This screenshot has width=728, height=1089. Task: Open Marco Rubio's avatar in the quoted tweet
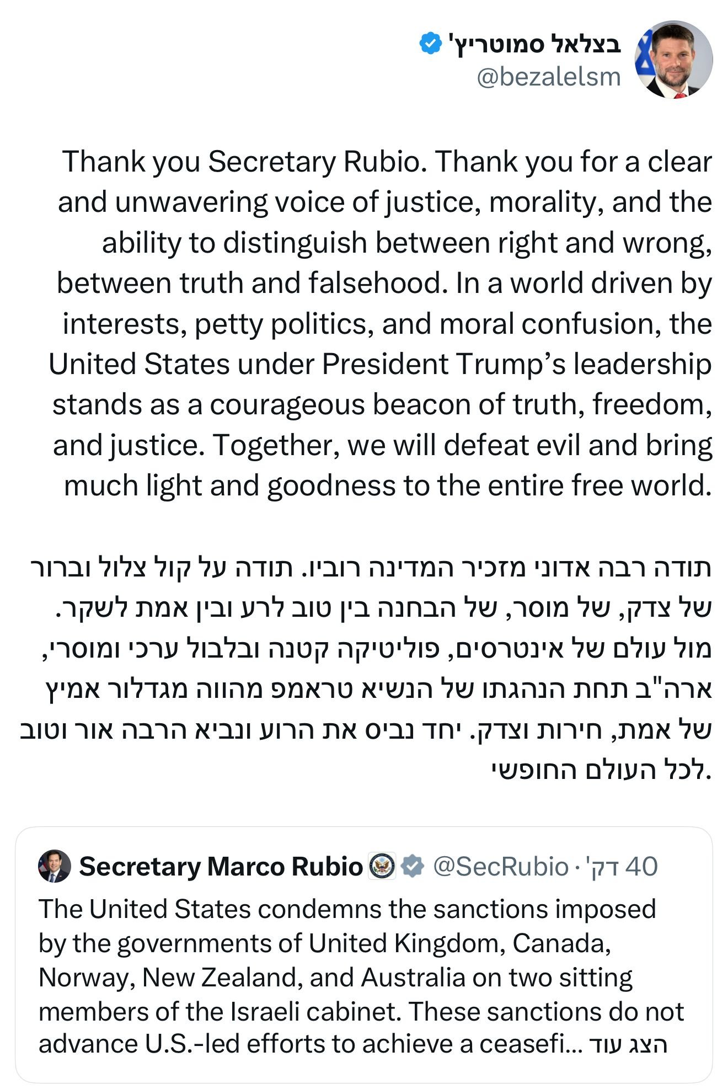pyautogui.click(x=54, y=866)
